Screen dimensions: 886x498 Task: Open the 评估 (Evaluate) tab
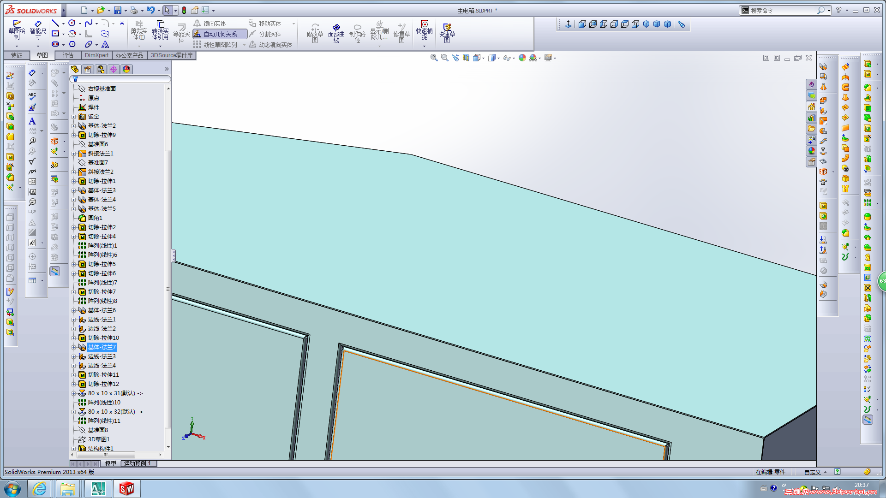point(68,55)
